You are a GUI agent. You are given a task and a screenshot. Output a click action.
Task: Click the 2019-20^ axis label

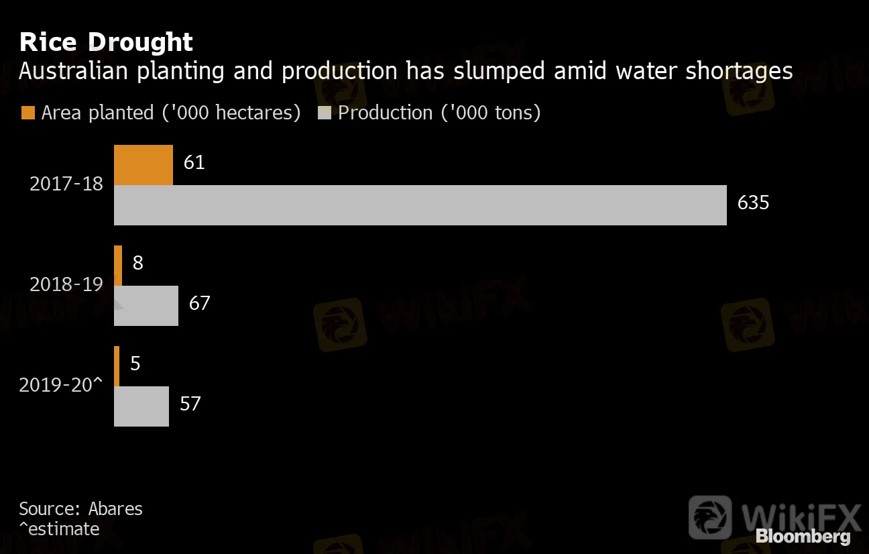(61, 385)
